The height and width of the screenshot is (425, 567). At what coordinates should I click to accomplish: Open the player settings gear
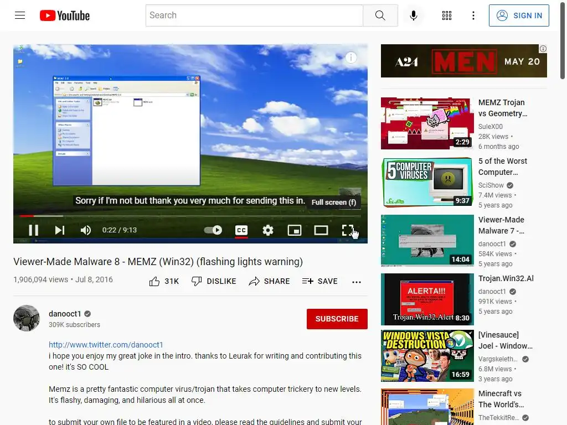(268, 230)
